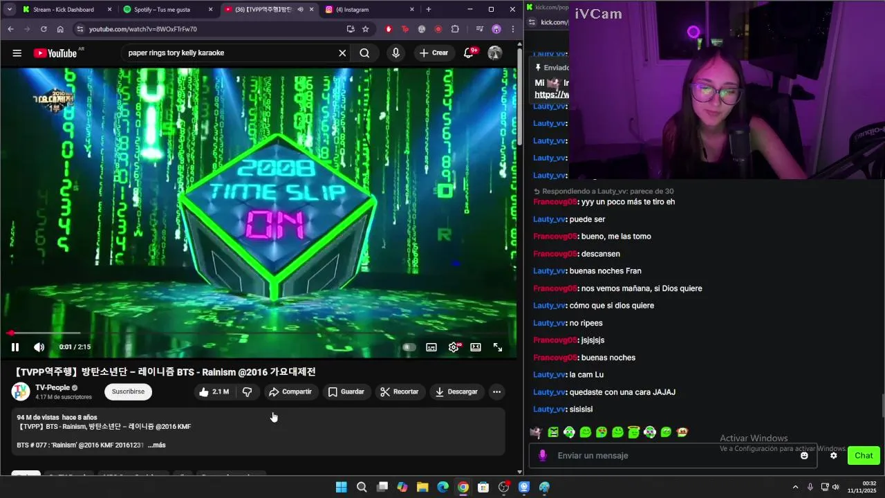Switch to Spotify - Tus me gusta tab
The height and width of the screenshot is (498, 885).
[166, 10]
